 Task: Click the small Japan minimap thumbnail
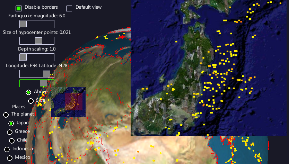[x=68, y=102]
